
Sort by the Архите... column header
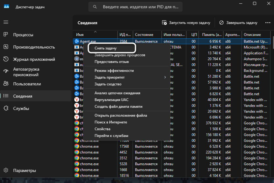pos(233,35)
